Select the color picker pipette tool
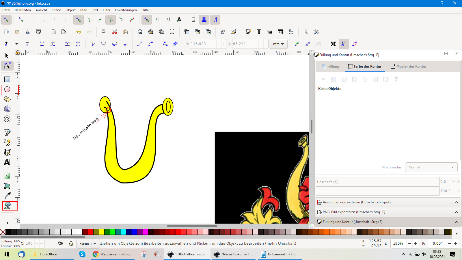Viewport: 462px width, 260px height. coord(7,196)
